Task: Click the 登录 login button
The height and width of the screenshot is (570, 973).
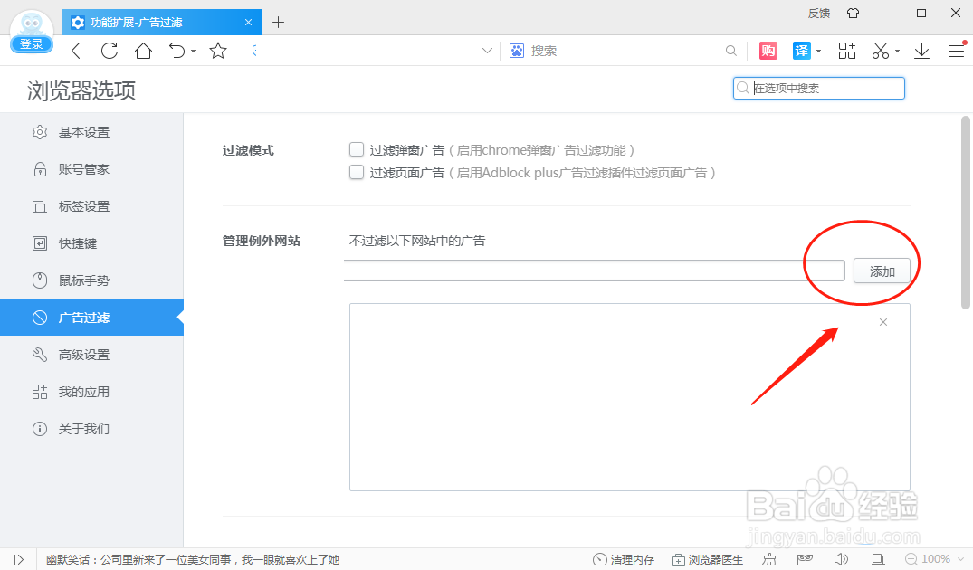Action: tap(31, 43)
